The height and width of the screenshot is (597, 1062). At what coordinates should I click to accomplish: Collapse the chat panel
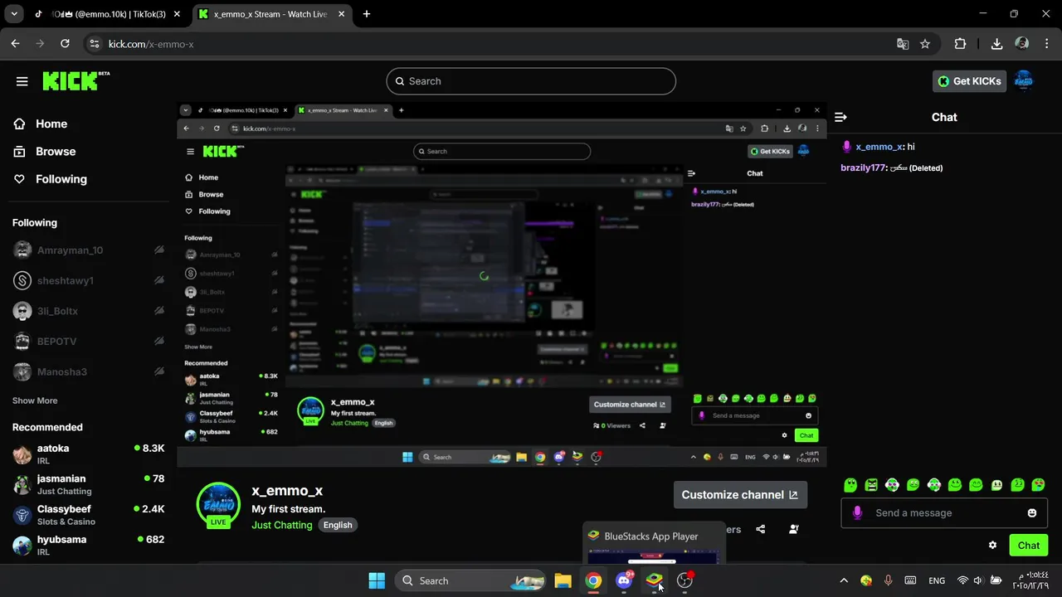840,117
